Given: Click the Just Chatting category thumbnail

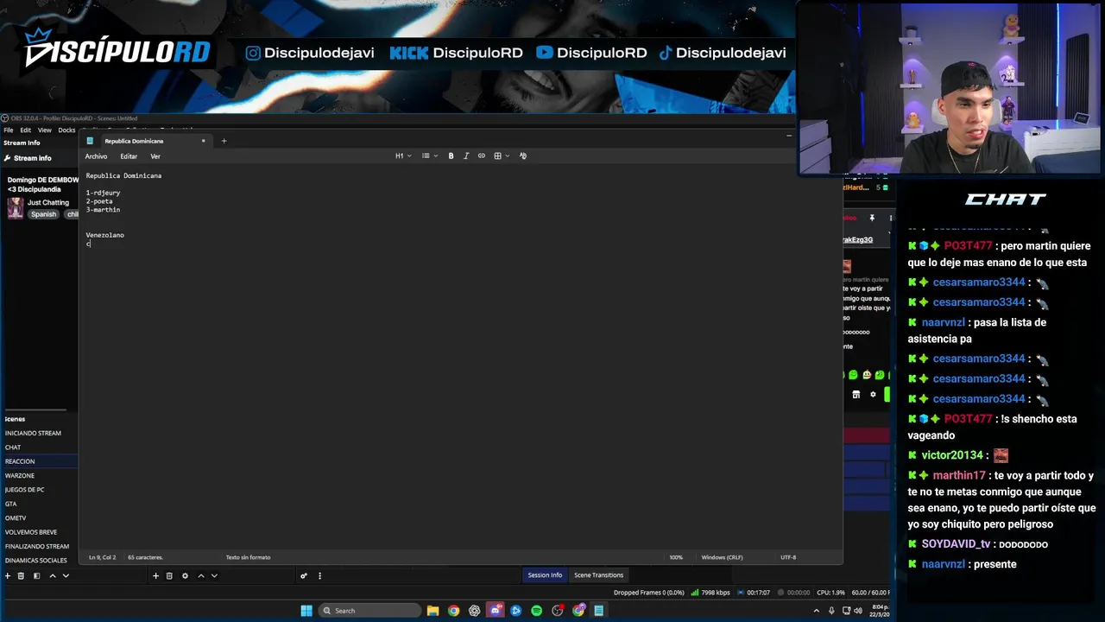Looking at the screenshot, I should (15, 207).
